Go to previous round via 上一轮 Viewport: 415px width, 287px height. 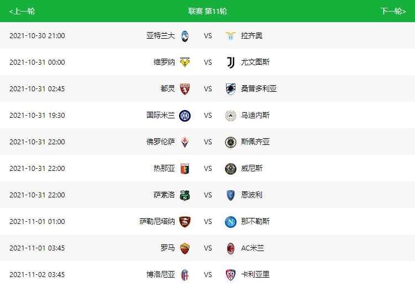pyautogui.click(x=22, y=11)
